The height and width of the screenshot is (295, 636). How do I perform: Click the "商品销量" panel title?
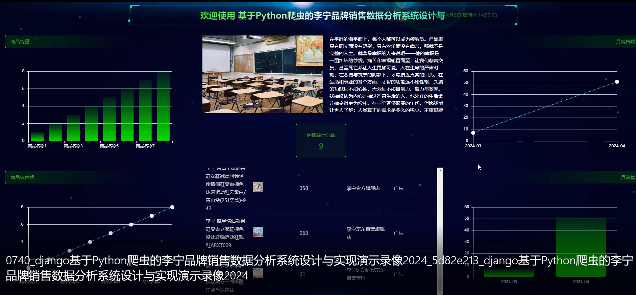coord(20,42)
